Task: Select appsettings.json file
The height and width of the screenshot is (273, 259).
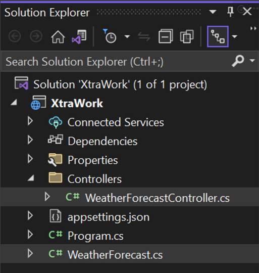Action: pos(109,217)
